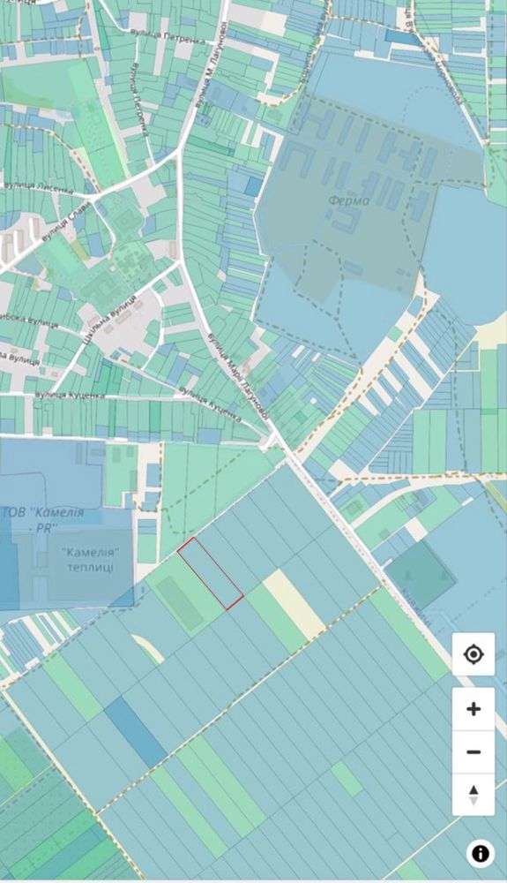This screenshot has width=507, height=883.
Task: Select the dark teal square parcel on the right
Action: pyautogui.click(x=421, y=575)
